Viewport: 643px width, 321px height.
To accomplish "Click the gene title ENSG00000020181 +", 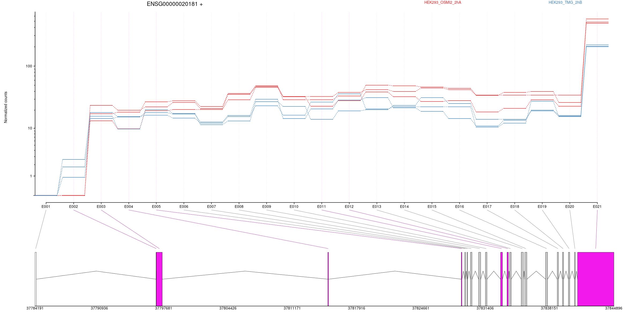I will [175, 4].
